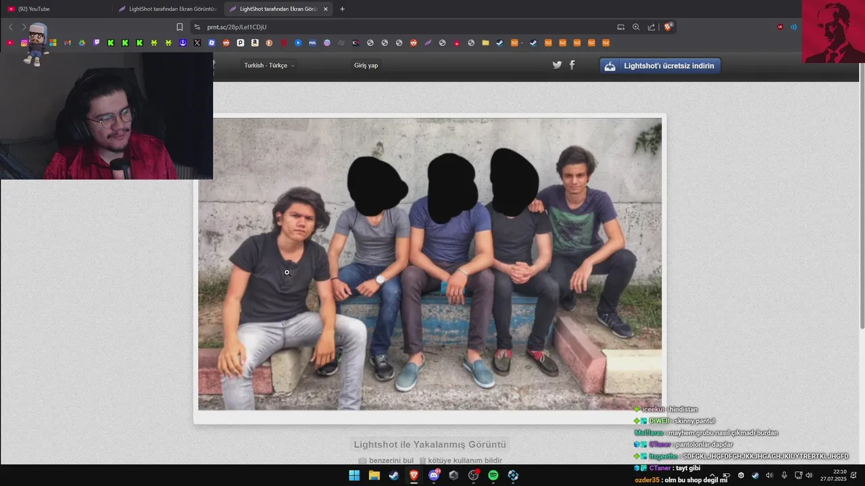This screenshot has height=486, width=865.
Task: Open the Brave Shields lion icon
Action: (668, 27)
